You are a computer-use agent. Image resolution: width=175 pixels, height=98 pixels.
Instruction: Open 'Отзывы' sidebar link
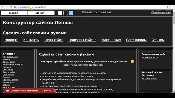6,85
